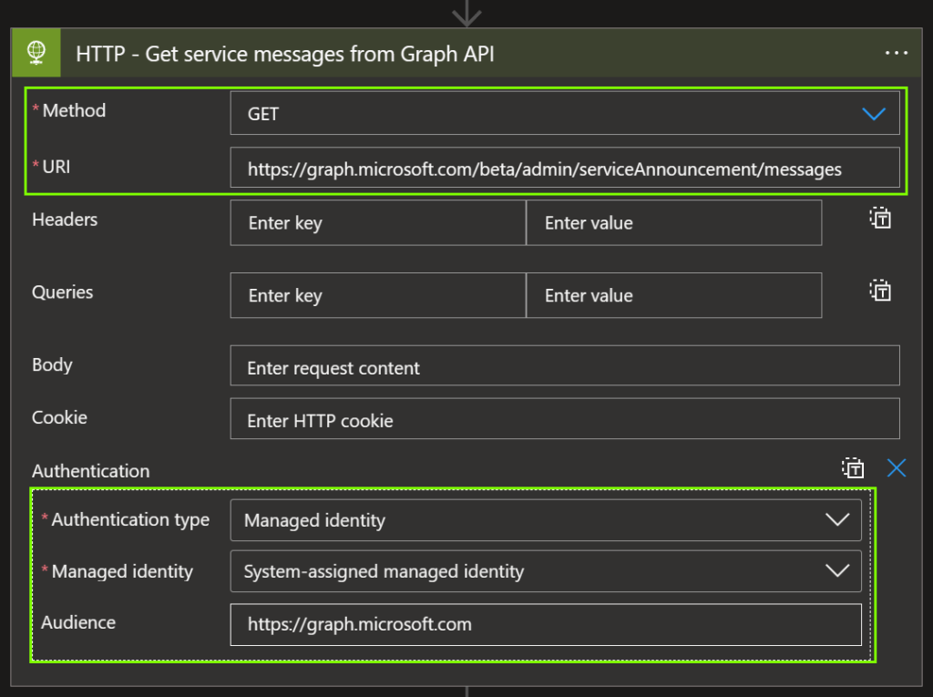Switch Headers to text mode icon
The image size is (933, 697).
click(879, 218)
